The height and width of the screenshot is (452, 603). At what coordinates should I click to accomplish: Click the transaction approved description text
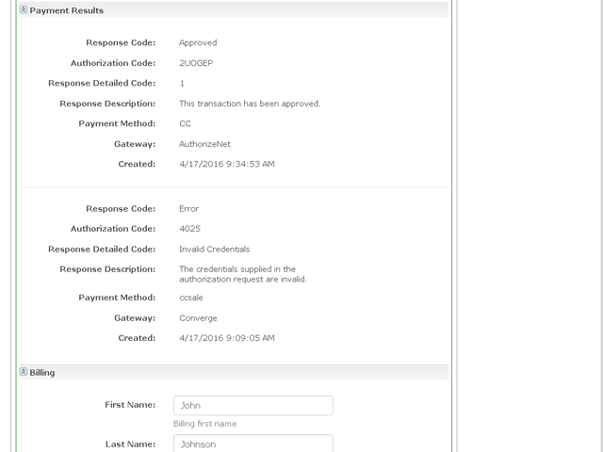pyautogui.click(x=250, y=104)
